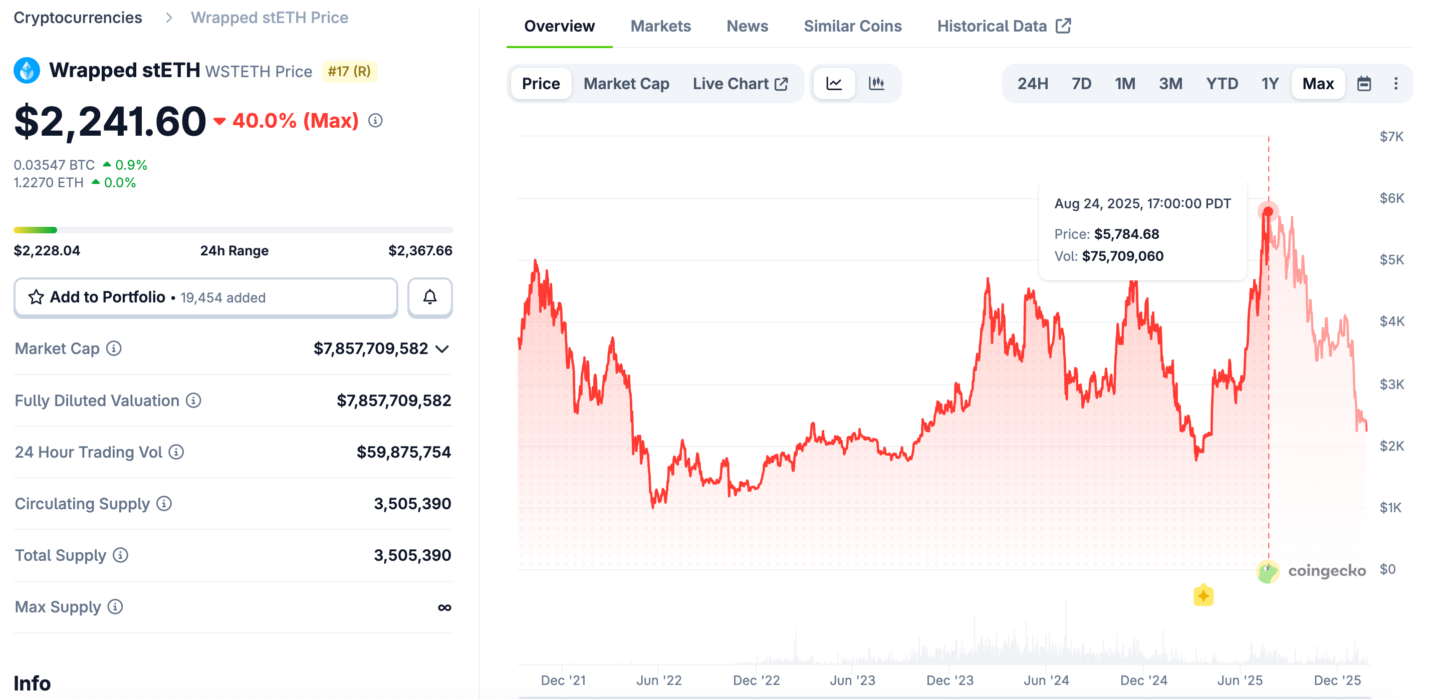The width and height of the screenshot is (1438, 699).
Task: Open the three-dot chart options menu
Action: 1395,84
